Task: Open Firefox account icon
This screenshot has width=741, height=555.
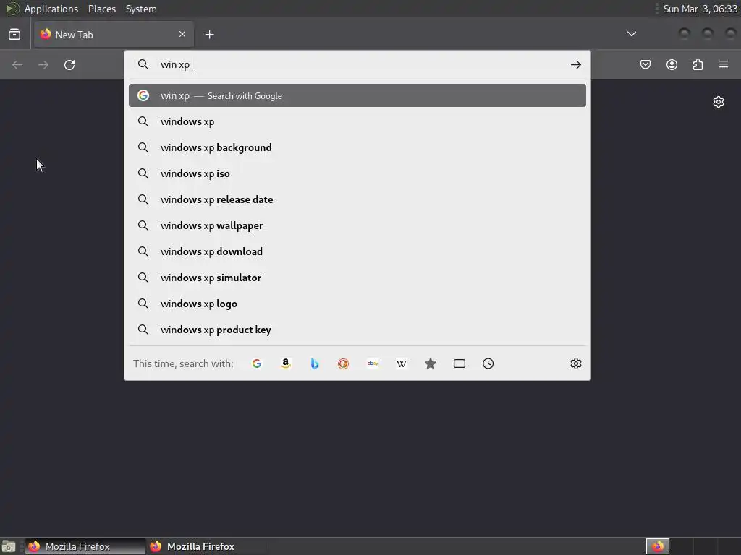Action: (x=672, y=64)
